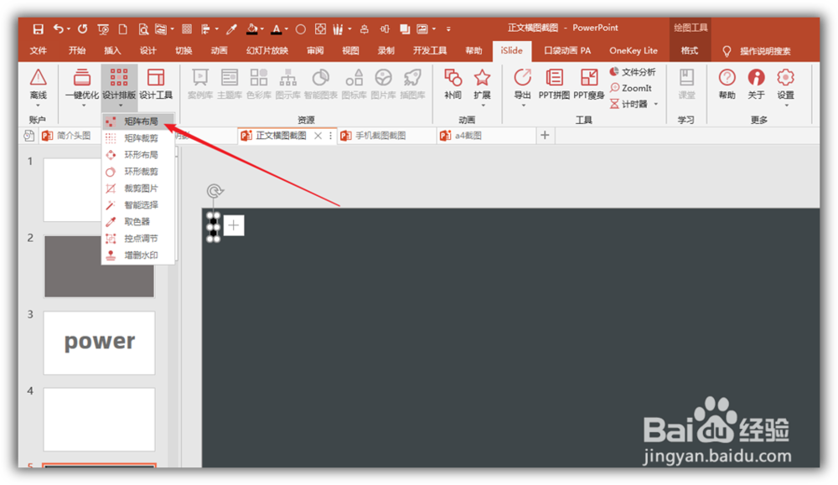The height and width of the screenshot is (485, 838).
Task: Switch to the 简介头图 document tab
Action: click(70, 136)
